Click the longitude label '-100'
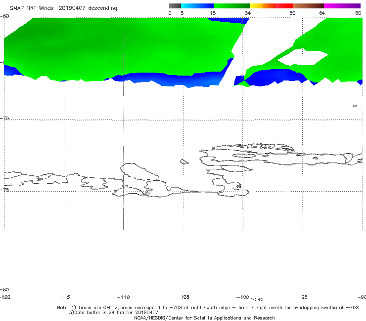 (x=243, y=297)
